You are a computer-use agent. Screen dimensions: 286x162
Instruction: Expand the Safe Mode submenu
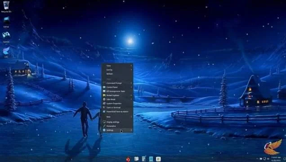(x=117, y=99)
